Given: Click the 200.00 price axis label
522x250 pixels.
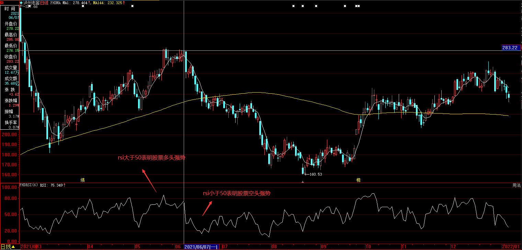Looking at the screenshot, I should click(10, 134).
